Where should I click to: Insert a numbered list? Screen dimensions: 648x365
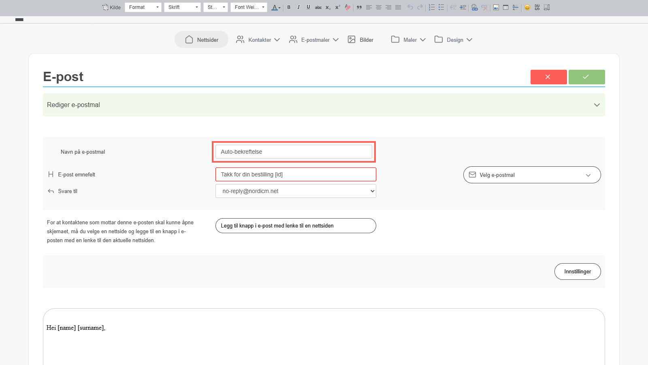[x=432, y=7]
